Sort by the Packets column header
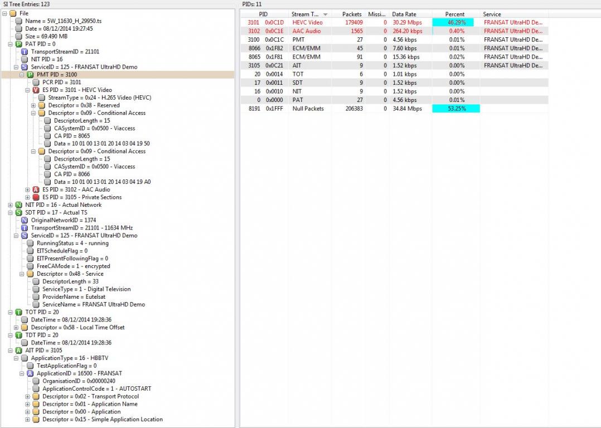 coord(348,14)
